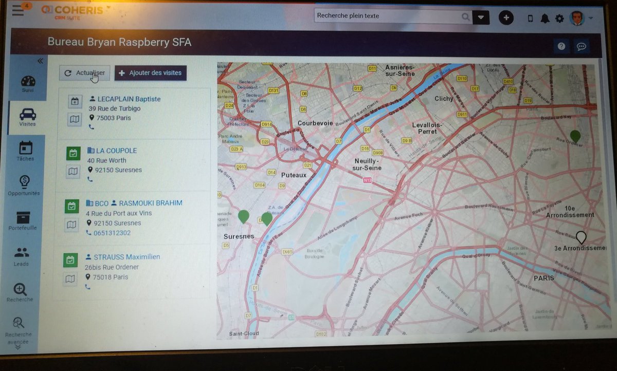
Task: Click the search magnifier icon
Action: tap(466, 16)
